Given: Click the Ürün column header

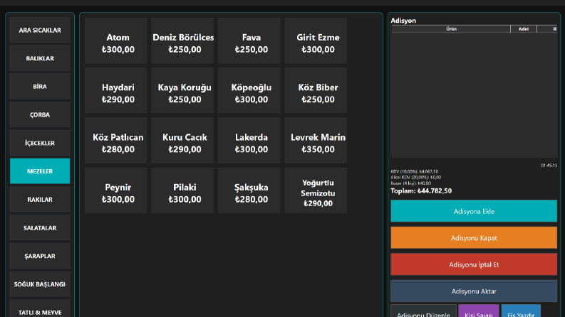Looking at the screenshot, I should (x=451, y=29).
